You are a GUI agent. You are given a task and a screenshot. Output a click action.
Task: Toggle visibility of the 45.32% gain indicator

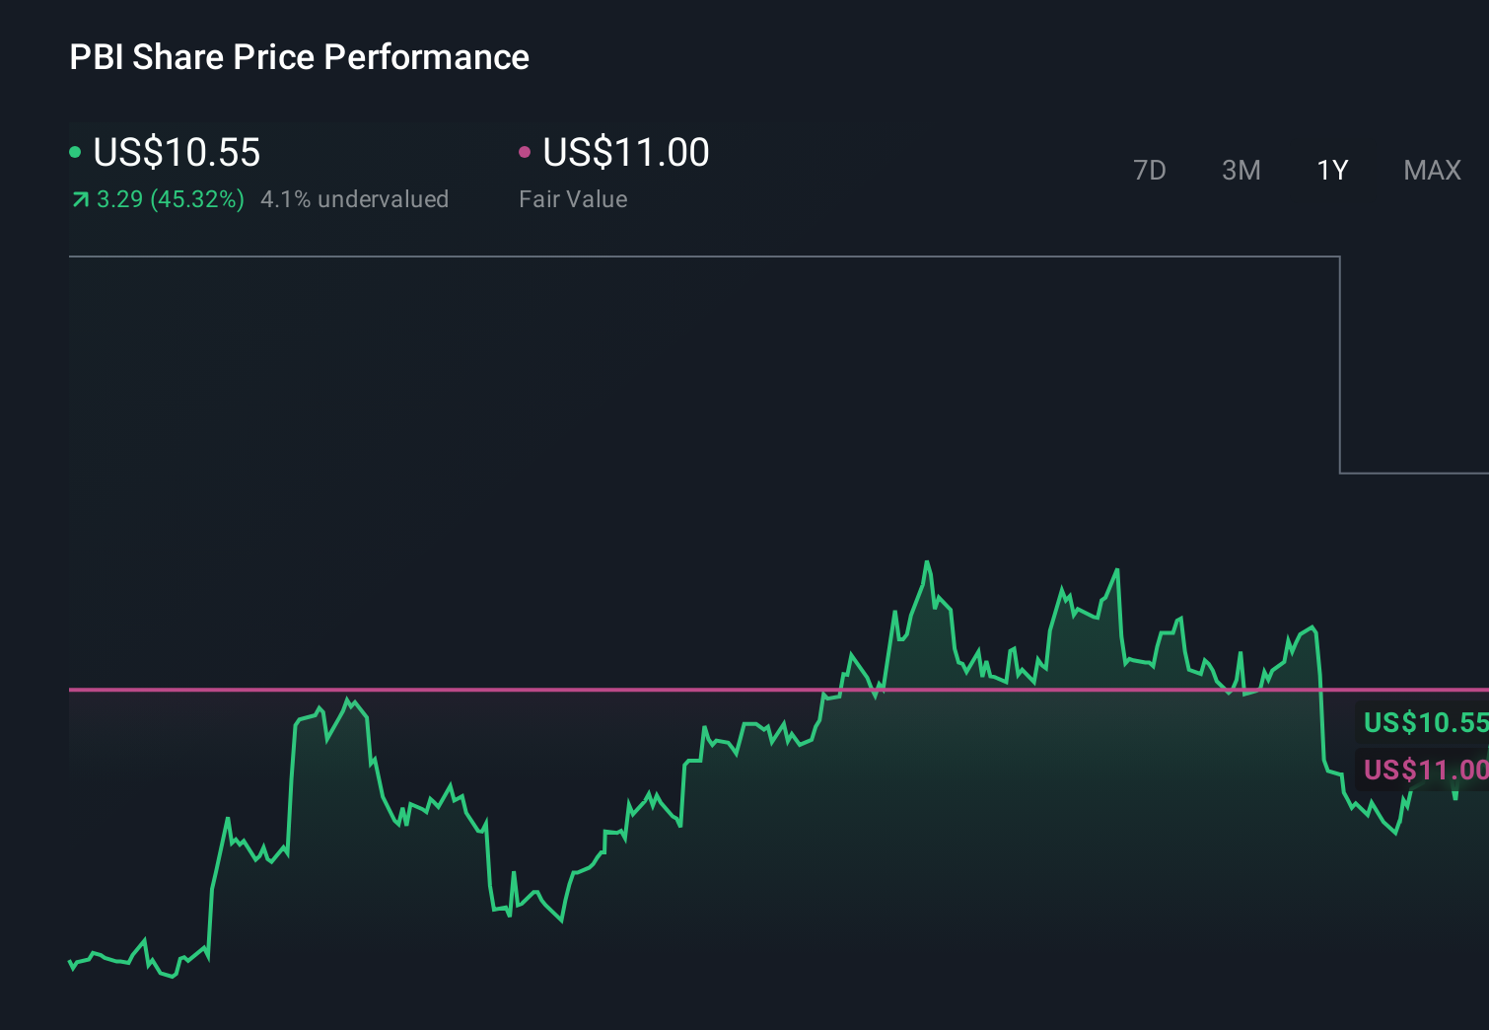point(169,199)
